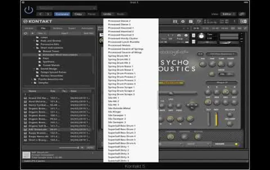Click the Import button in browser

(65, 33)
